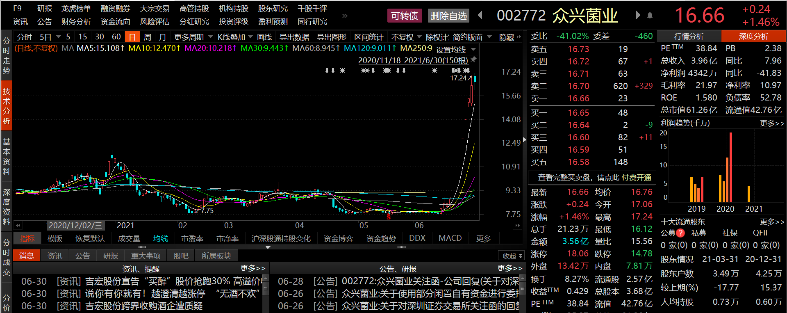Pin the date range label with the pin icon
This screenshot has width=787, height=313.
click(x=474, y=60)
